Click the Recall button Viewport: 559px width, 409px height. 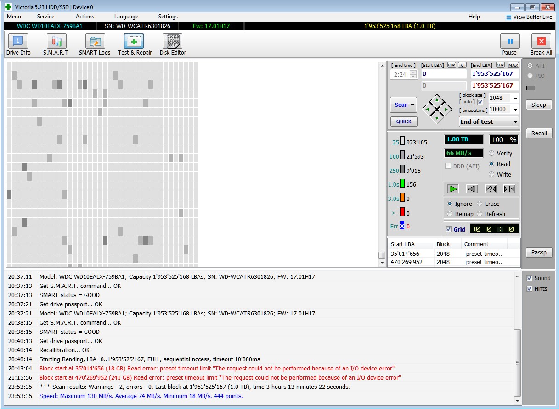click(x=539, y=133)
